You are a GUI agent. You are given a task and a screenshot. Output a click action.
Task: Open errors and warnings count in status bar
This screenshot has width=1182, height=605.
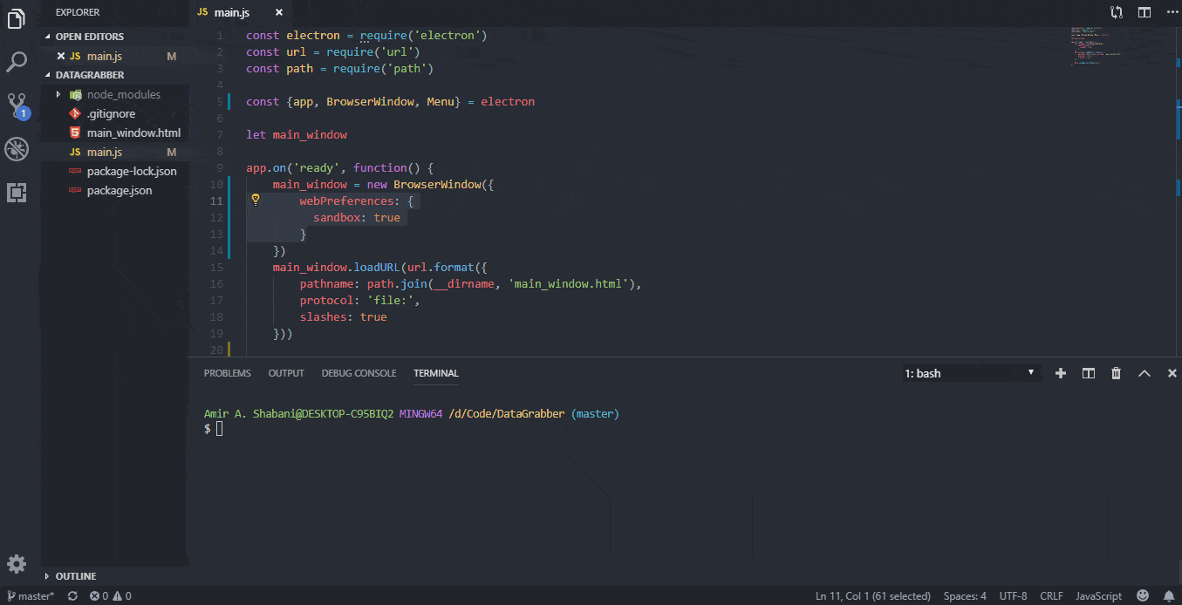tap(110, 596)
